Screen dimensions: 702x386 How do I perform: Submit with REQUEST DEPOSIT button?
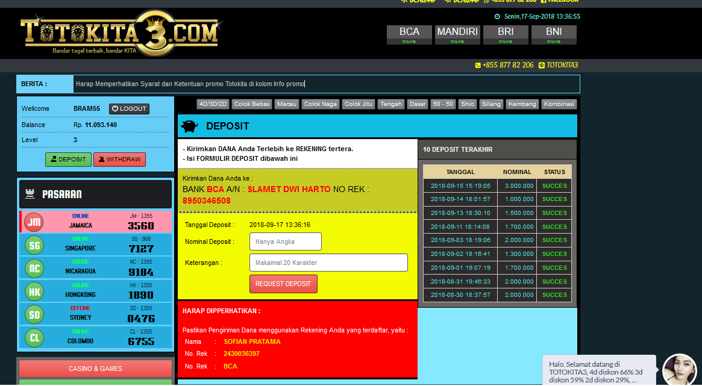click(x=283, y=284)
